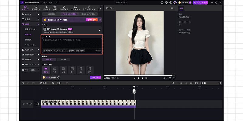Expand the メディア sidebar section
This screenshot has width=243, height=121.
[x=31, y=14]
